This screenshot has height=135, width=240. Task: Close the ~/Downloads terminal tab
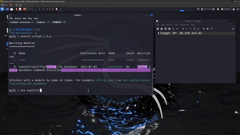[32, 22]
